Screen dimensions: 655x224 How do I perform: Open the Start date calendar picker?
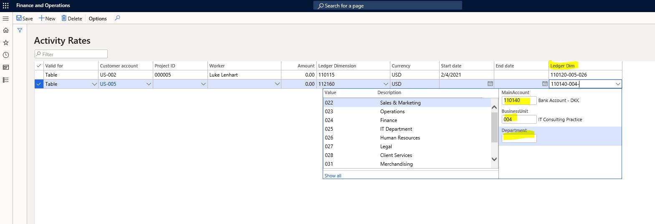pyautogui.click(x=490, y=84)
